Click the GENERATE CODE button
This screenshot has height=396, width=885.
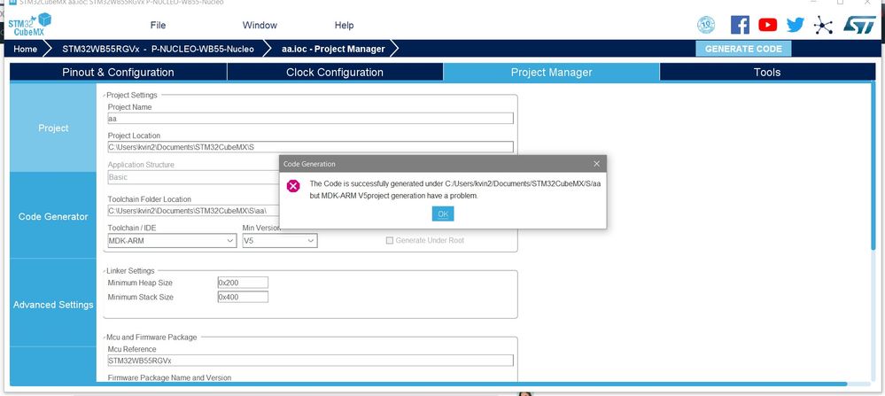coord(743,49)
